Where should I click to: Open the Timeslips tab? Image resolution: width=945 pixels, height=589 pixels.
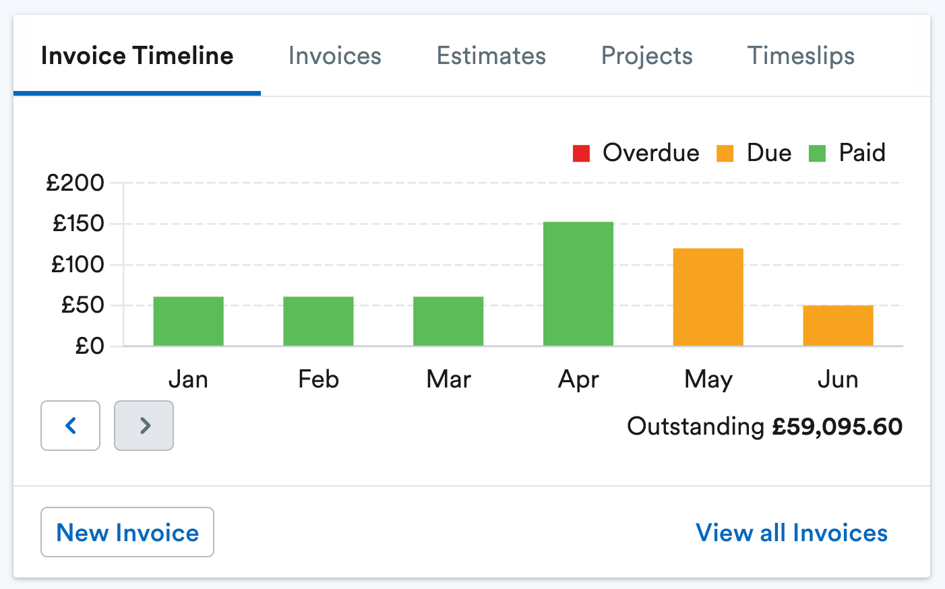coord(801,55)
